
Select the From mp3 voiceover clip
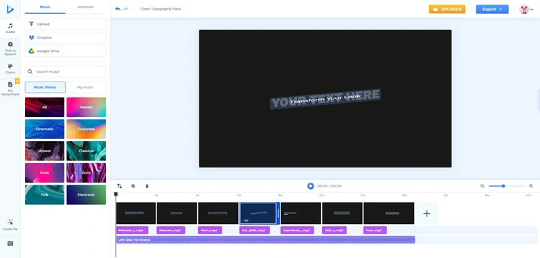point(210,230)
